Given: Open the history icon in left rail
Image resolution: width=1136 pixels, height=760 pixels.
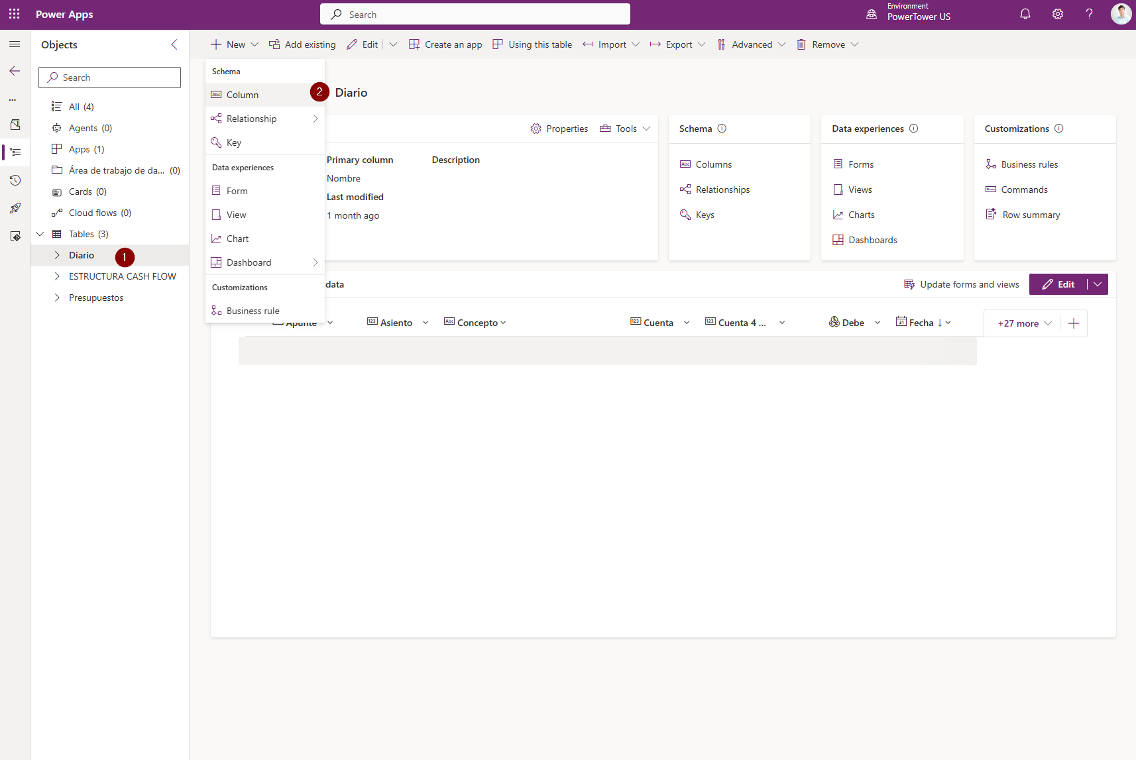Looking at the screenshot, I should click(x=15, y=180).
